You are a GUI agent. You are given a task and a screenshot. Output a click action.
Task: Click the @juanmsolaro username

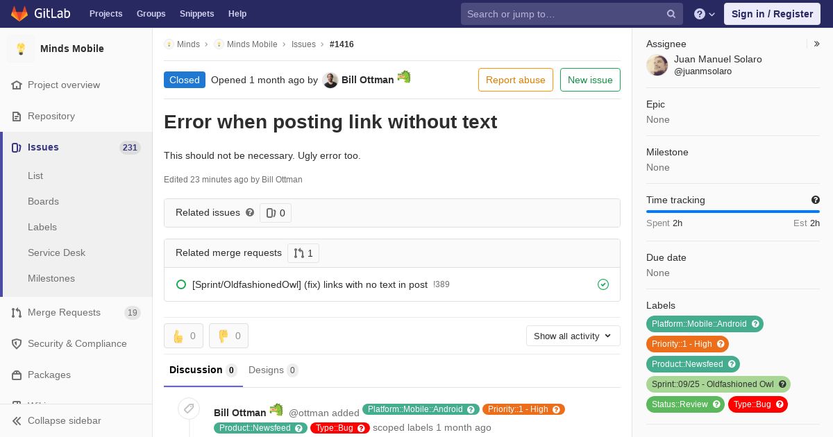[x=702, y=71]
